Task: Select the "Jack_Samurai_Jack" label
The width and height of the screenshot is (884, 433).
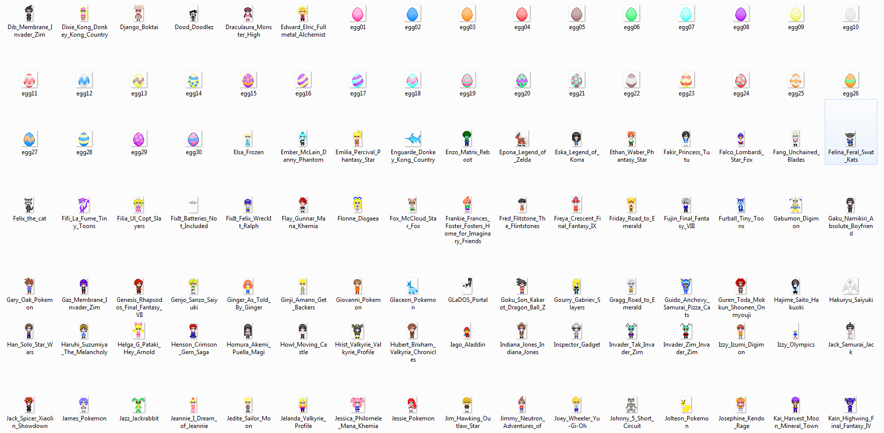Action: (850, 348)
